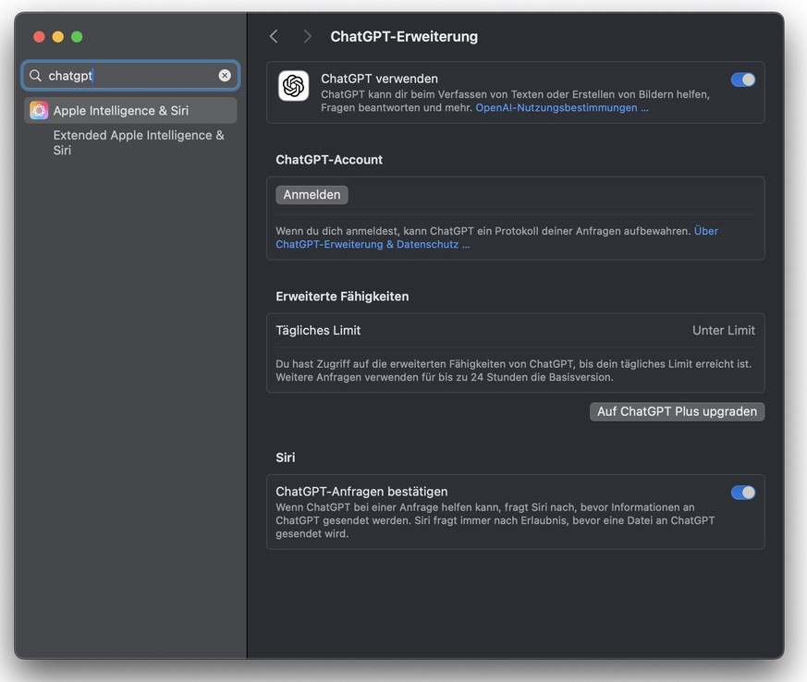Go back with the left chevron
807x682 pixels.
click(274, 36)
